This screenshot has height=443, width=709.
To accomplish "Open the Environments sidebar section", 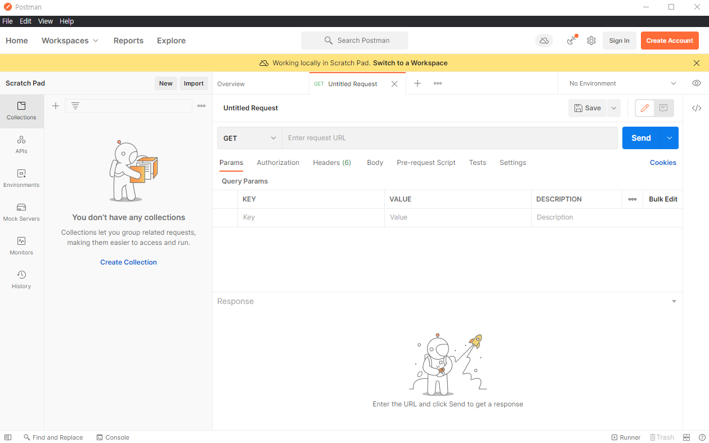I will coord(21,178).
